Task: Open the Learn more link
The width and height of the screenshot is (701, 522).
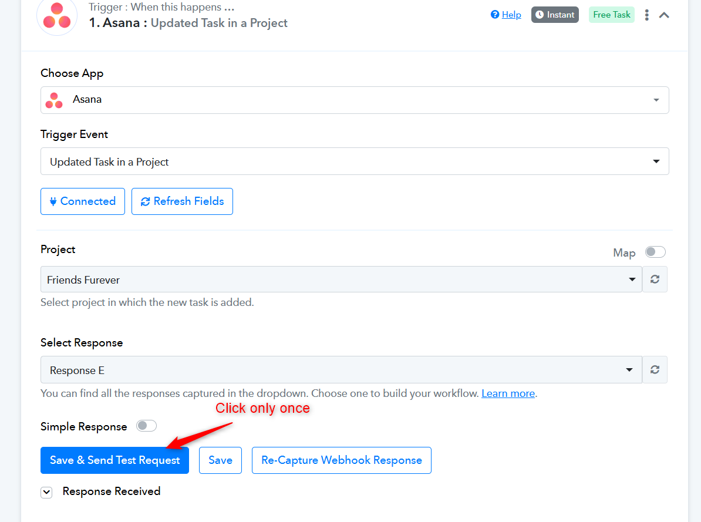Action: (508, 393)
